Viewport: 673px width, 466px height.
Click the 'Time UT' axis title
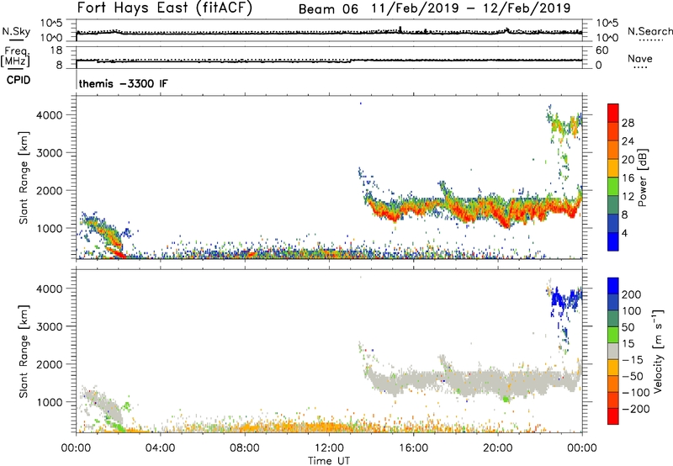point(329,461)
